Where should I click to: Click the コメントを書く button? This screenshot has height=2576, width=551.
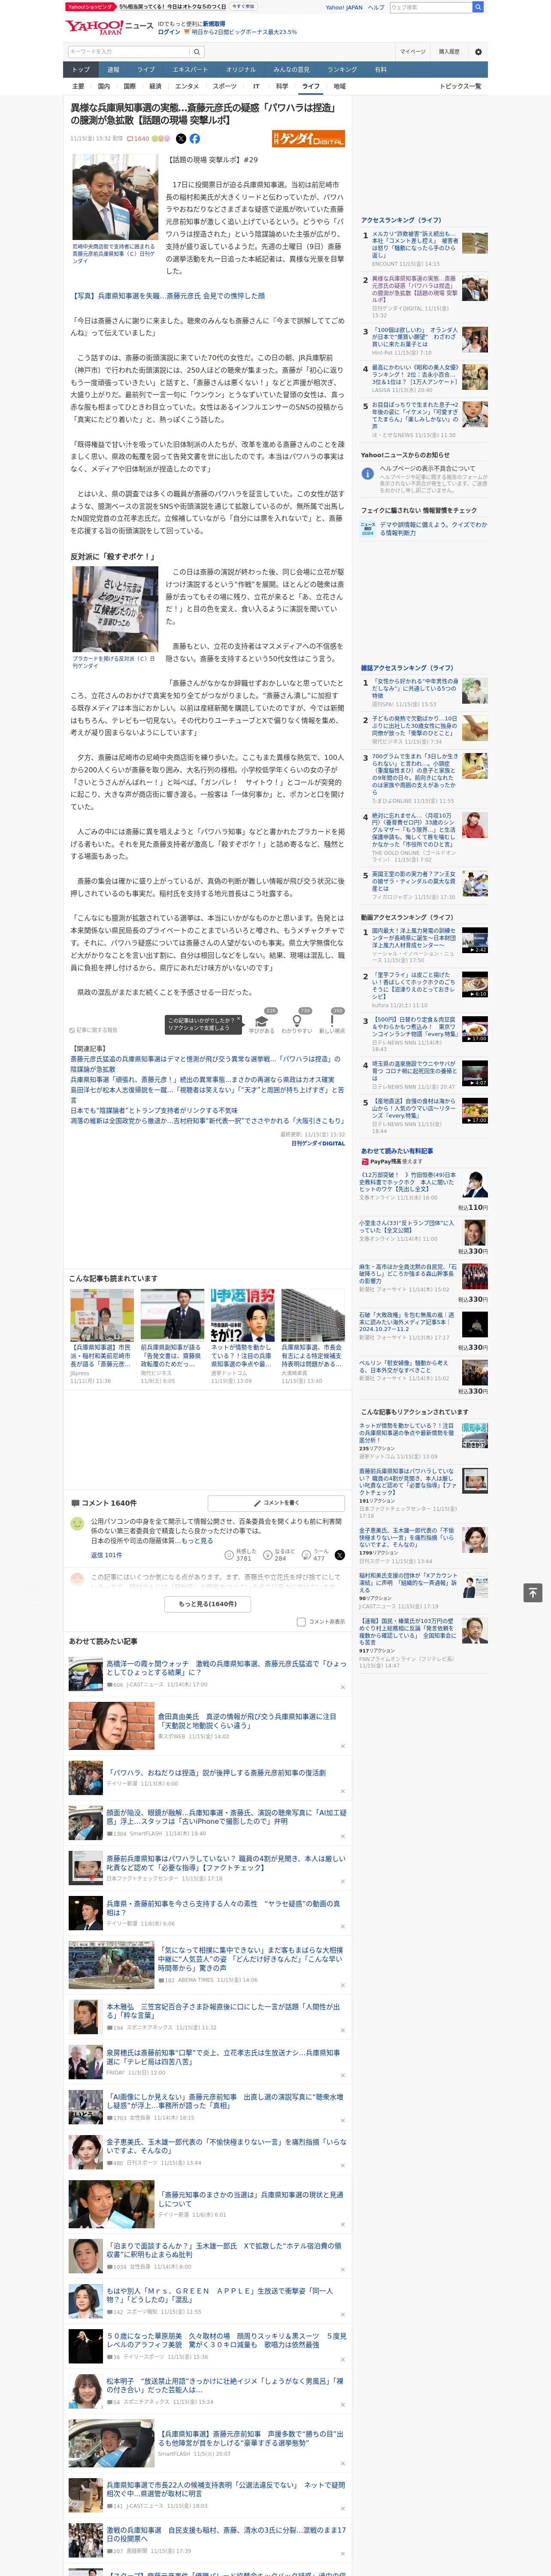point(276,1503)
